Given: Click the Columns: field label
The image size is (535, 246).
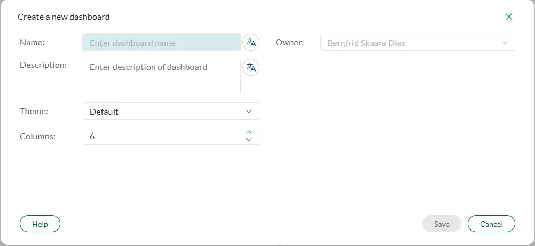Looking at the screenshot, I should (37, 136).
